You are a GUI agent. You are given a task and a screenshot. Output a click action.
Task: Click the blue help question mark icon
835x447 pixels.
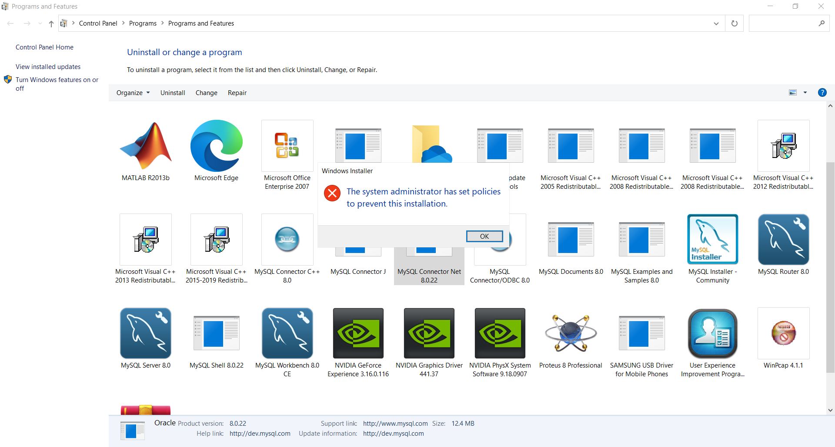822,92
